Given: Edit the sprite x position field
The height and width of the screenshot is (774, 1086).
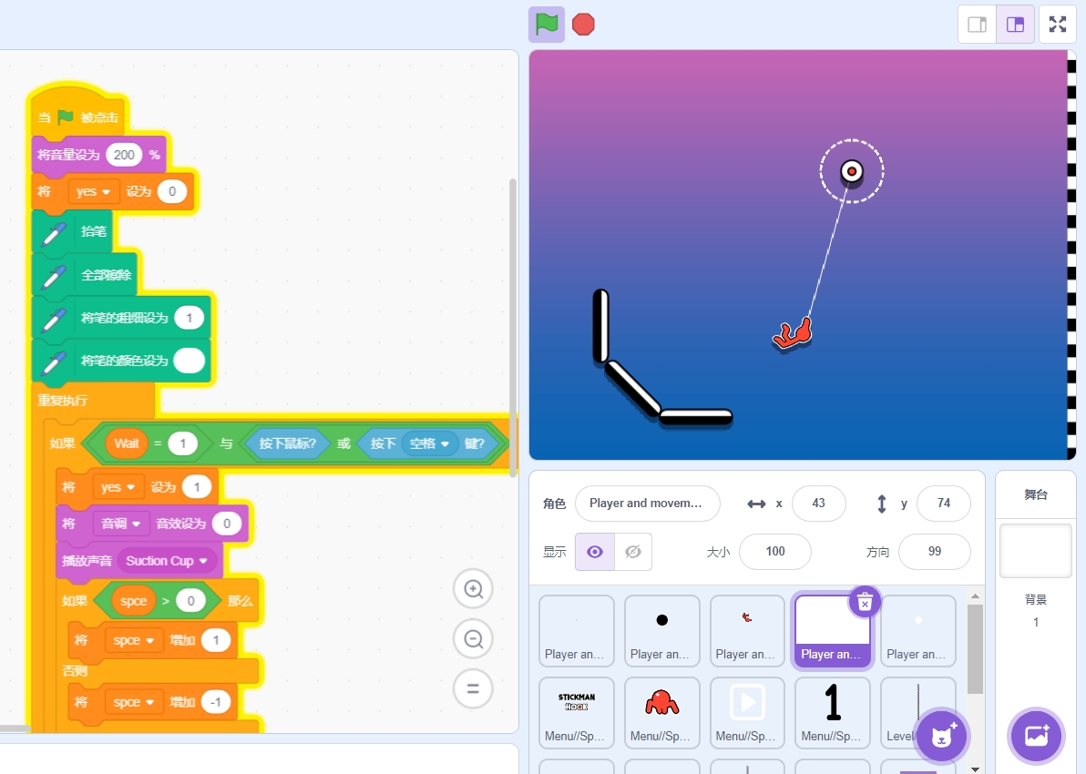Looking at the screenshot, I should [x=819, y=504].
